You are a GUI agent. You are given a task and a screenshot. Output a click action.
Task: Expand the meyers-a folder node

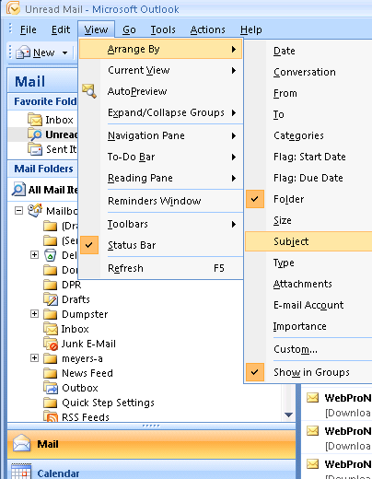34,358
